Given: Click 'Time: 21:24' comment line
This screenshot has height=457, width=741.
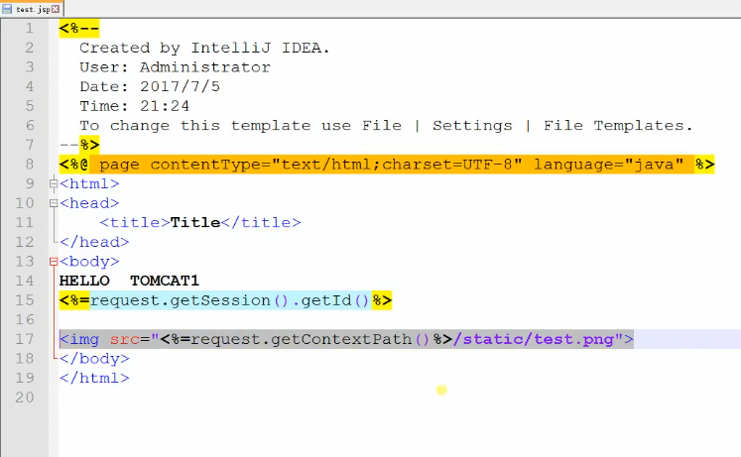Looking at the screenshot, I should coord(135,106).
